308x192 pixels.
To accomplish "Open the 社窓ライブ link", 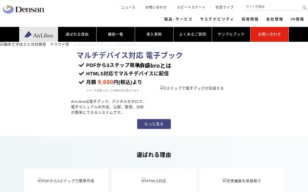I will click(x=224, y=7).
